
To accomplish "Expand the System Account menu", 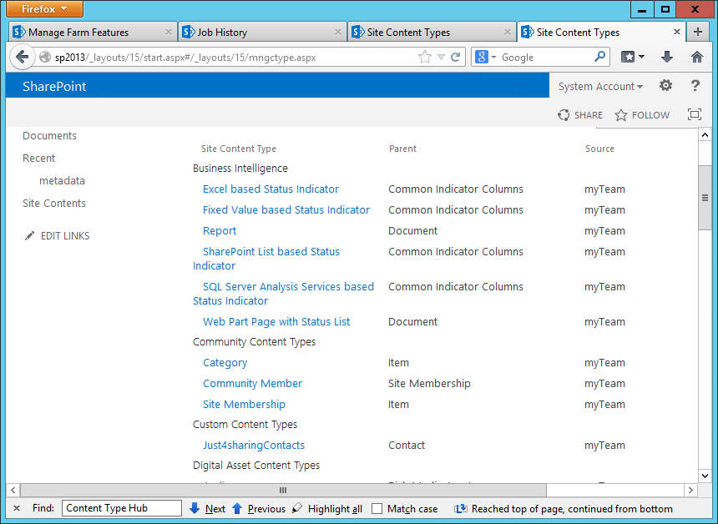I will [x=600, y=87].
